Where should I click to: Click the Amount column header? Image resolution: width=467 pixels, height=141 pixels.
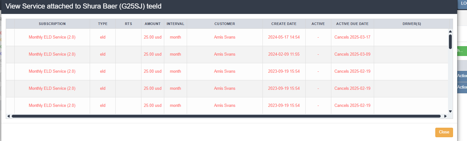click(x=152, y=24)
